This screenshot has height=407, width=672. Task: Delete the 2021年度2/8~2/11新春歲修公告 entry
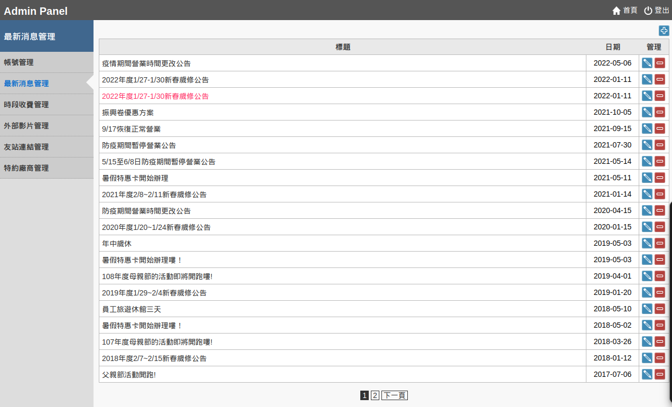click(x=660, y=194)
